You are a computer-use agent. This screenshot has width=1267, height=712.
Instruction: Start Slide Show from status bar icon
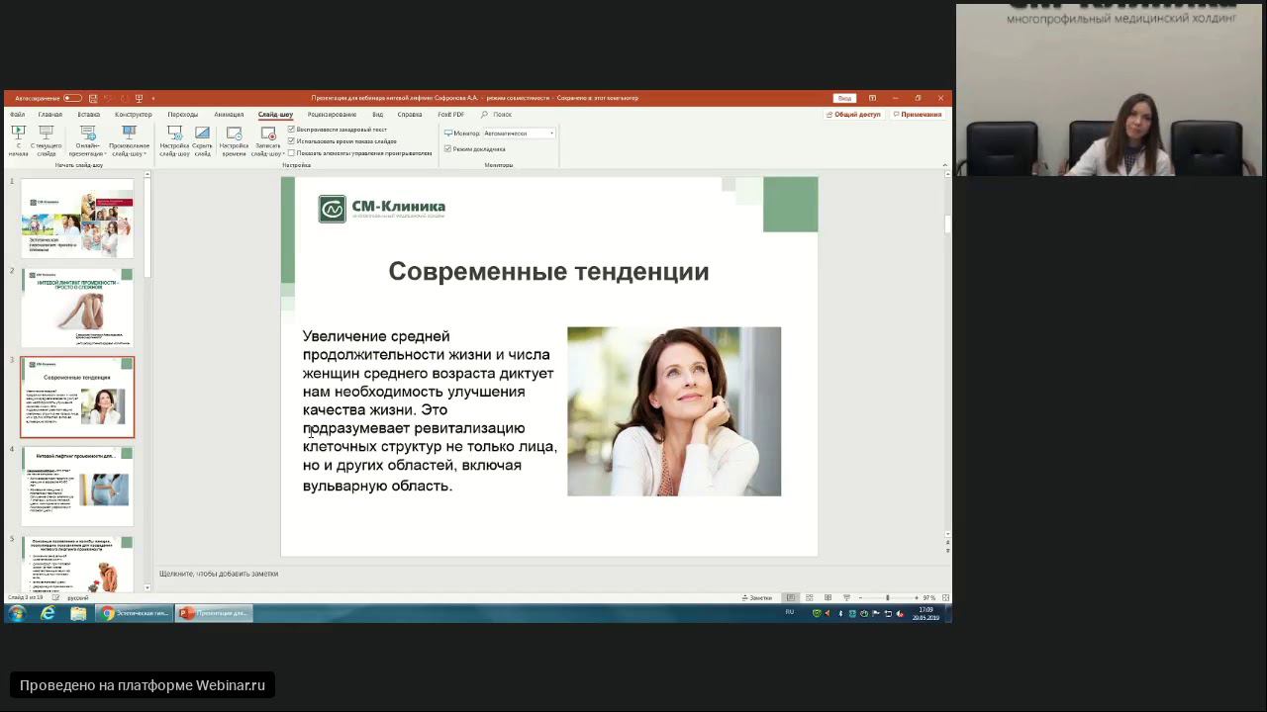[x=846, y=598]
